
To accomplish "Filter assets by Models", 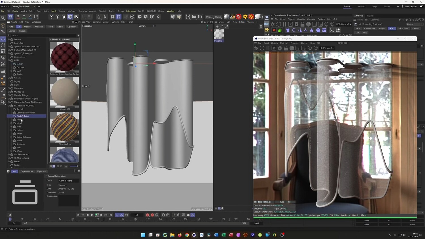I will [27, 27].
